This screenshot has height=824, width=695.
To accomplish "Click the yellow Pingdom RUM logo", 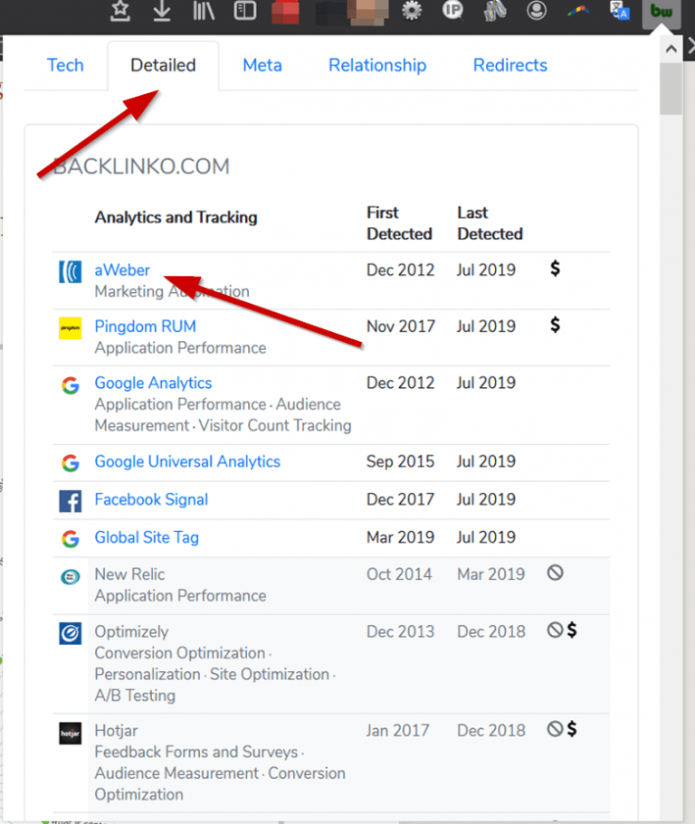I will (x=71, y=327).
